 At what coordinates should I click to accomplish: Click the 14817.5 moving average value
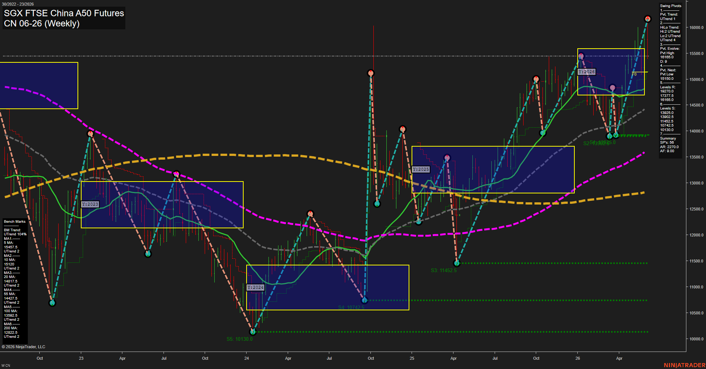[x=11, y=281]
